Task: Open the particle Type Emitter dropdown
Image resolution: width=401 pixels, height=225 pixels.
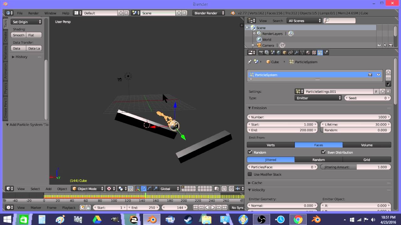Action: click(x=318, y=98)
